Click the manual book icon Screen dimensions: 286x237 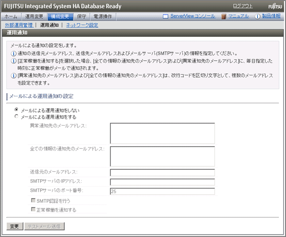(223, 16)
